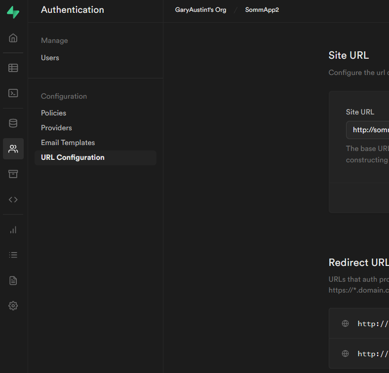Click SommApp2 project breadcrumb link
The height and width of the screenshot is (373, 389).
coord(262,10)
